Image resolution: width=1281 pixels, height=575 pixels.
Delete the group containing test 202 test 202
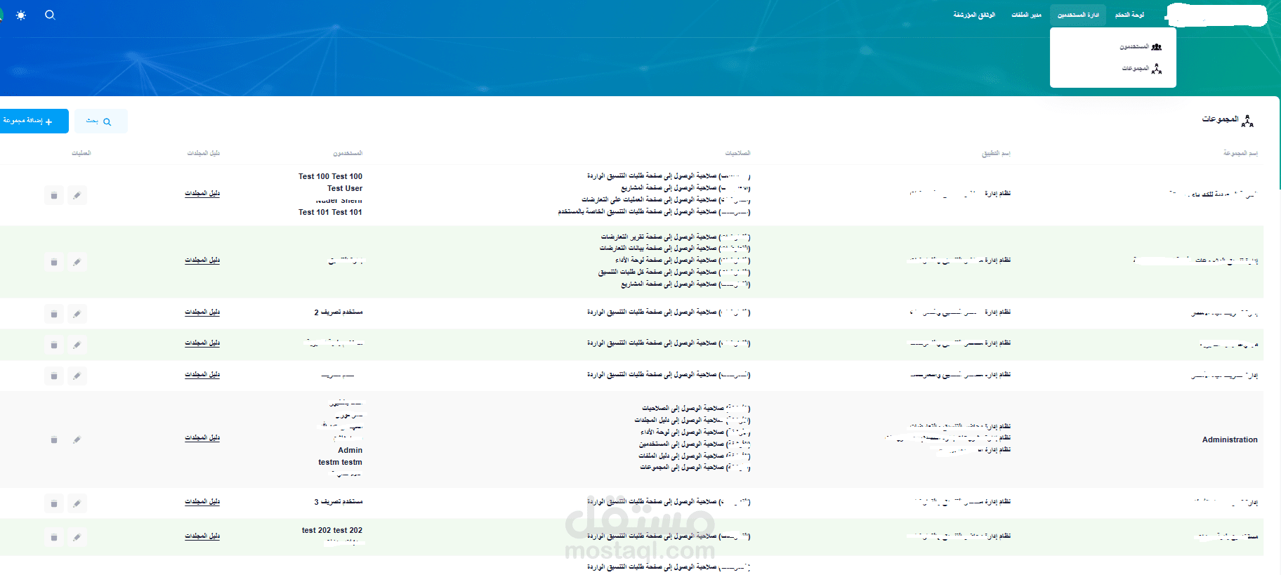[x=54, y=537]
